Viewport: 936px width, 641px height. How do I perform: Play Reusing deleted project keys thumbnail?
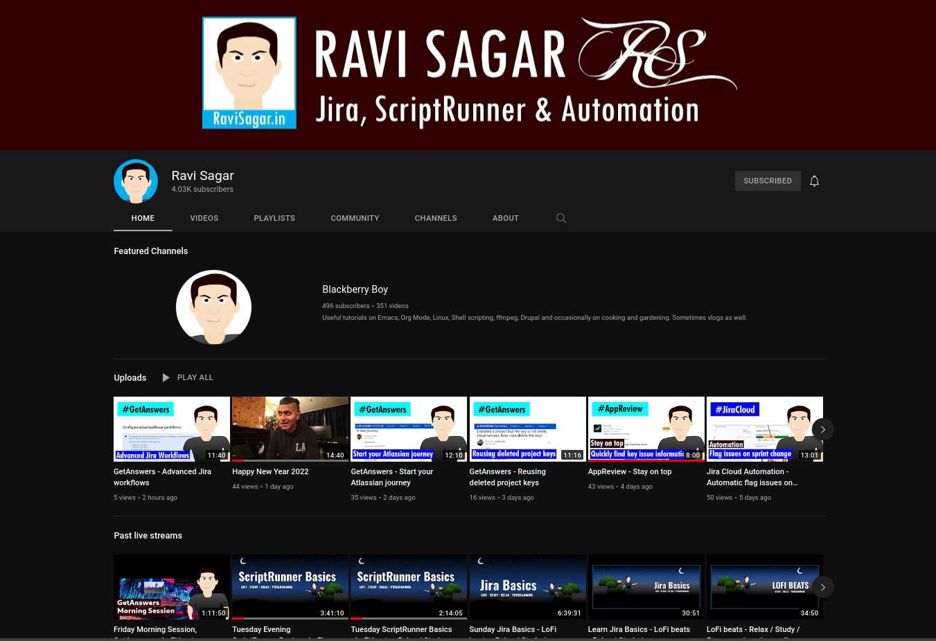click(x=527, y=429)
